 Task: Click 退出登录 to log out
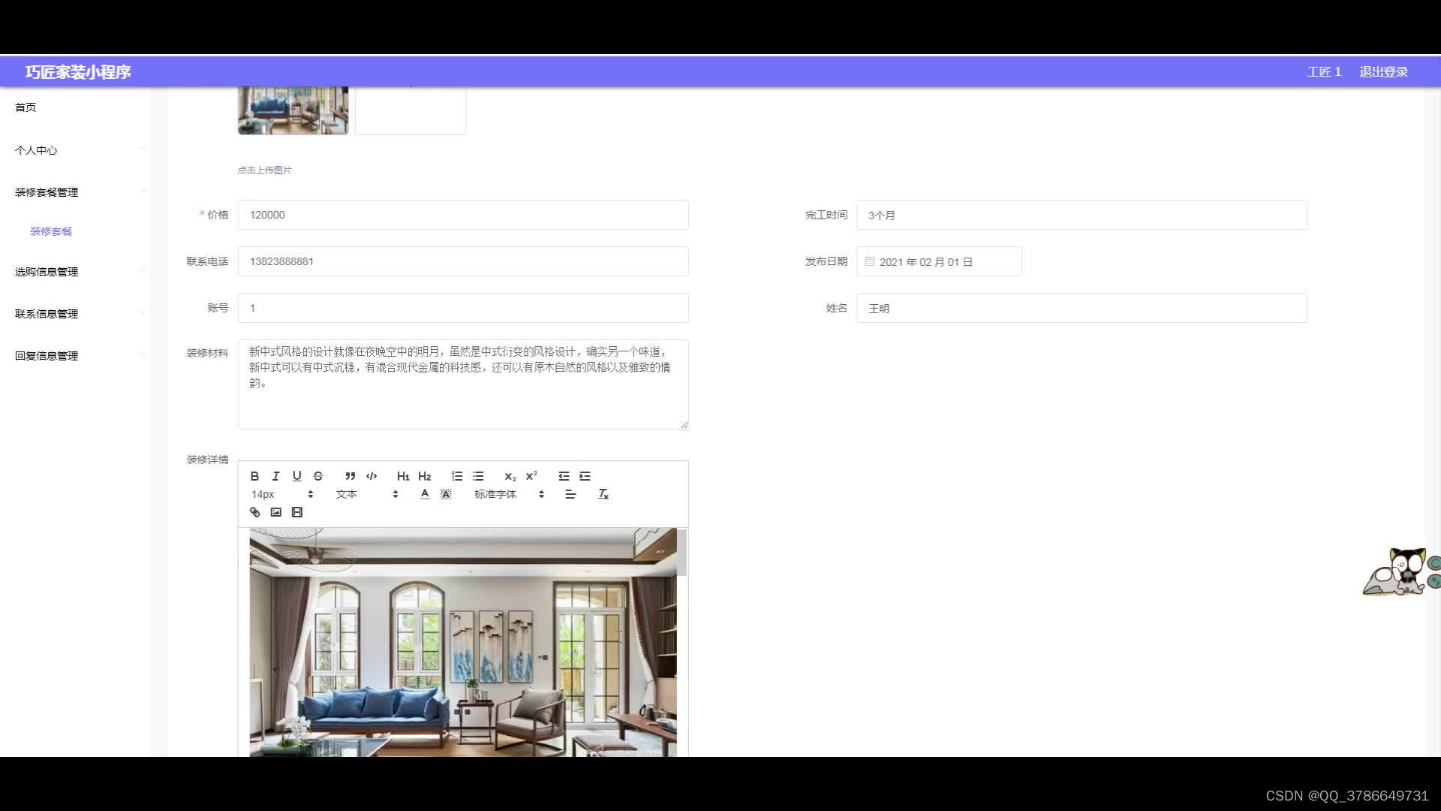click(1382, 72)
